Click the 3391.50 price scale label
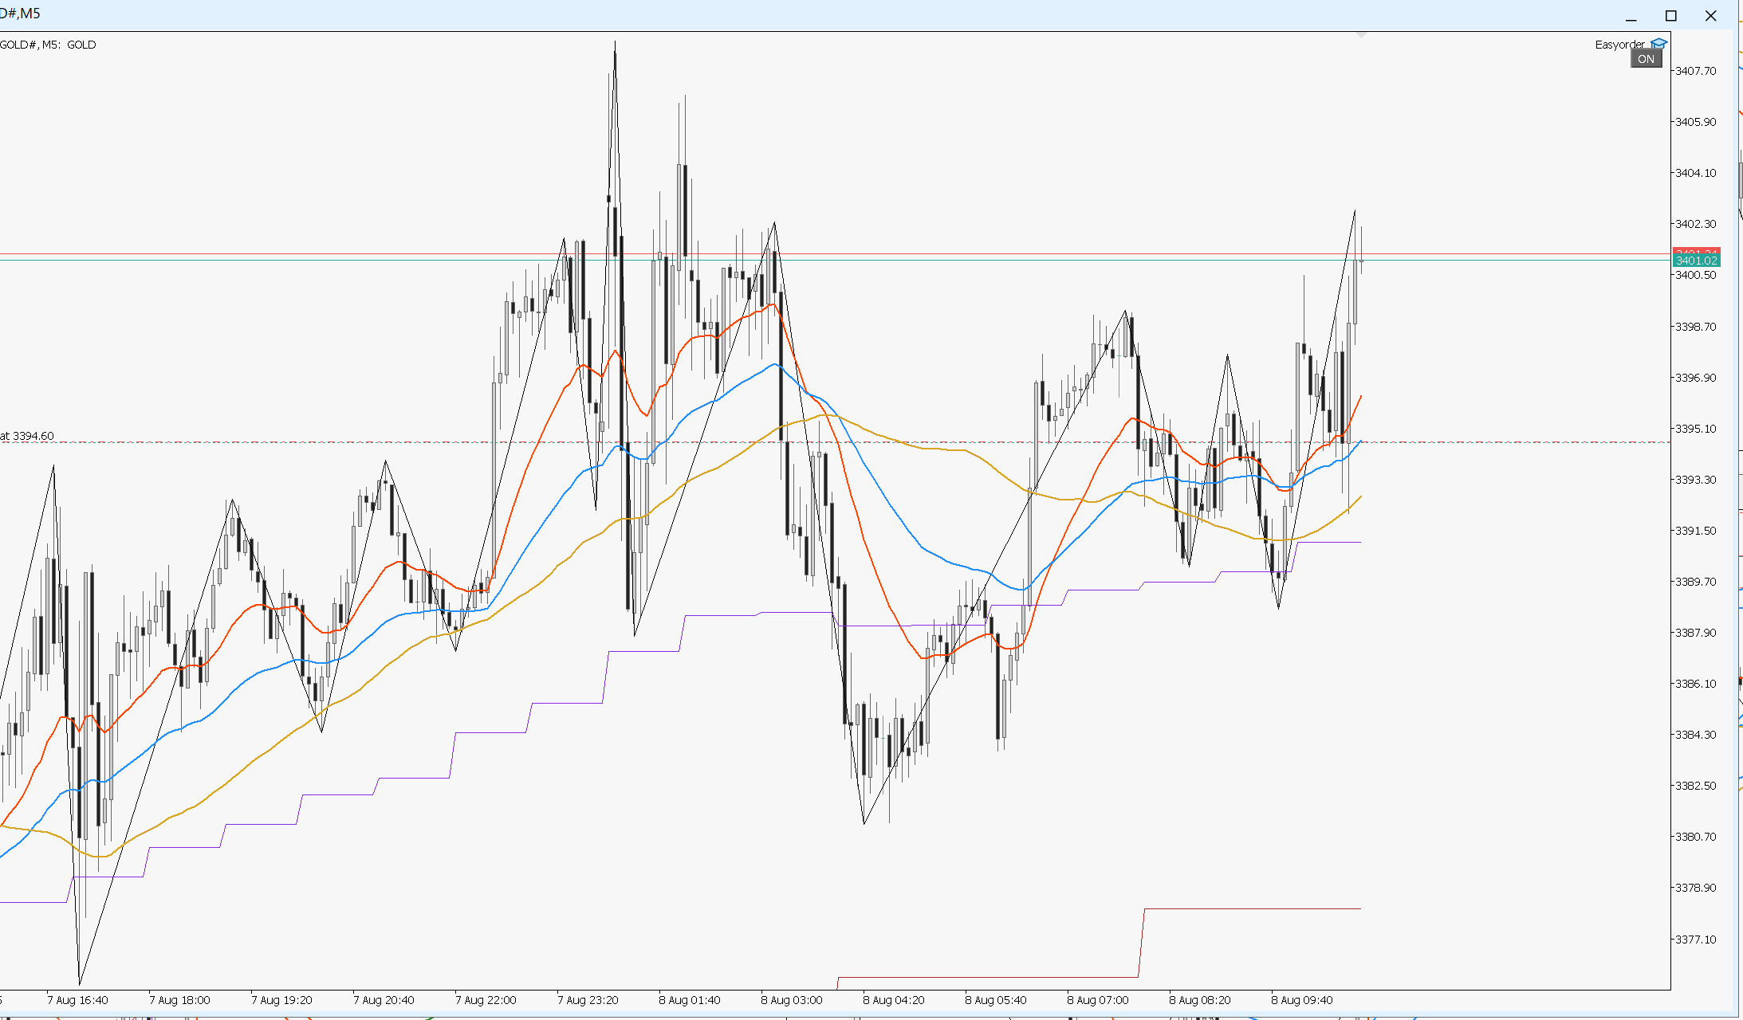This screenshot has width=1743, height=1020. 1696,531
